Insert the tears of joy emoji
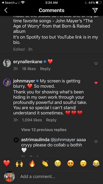This screenshot has width=103, height=184. 96,163
